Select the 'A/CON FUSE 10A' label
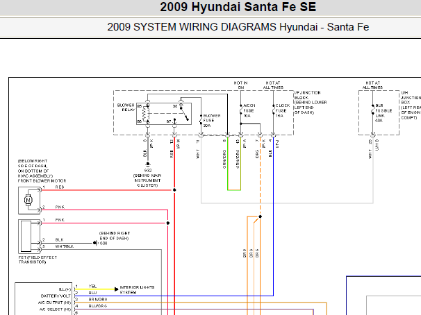This screenshot has width=421, height=315. [x=249, y=110]
